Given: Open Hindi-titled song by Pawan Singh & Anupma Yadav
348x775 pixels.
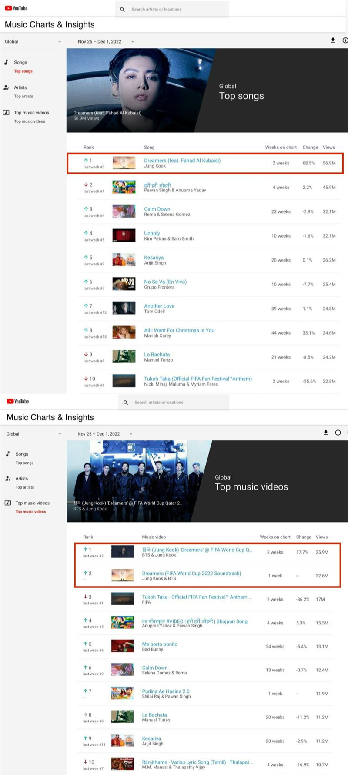Looking at the screenshot, I should pyautogui.click(x=157, y=185).
